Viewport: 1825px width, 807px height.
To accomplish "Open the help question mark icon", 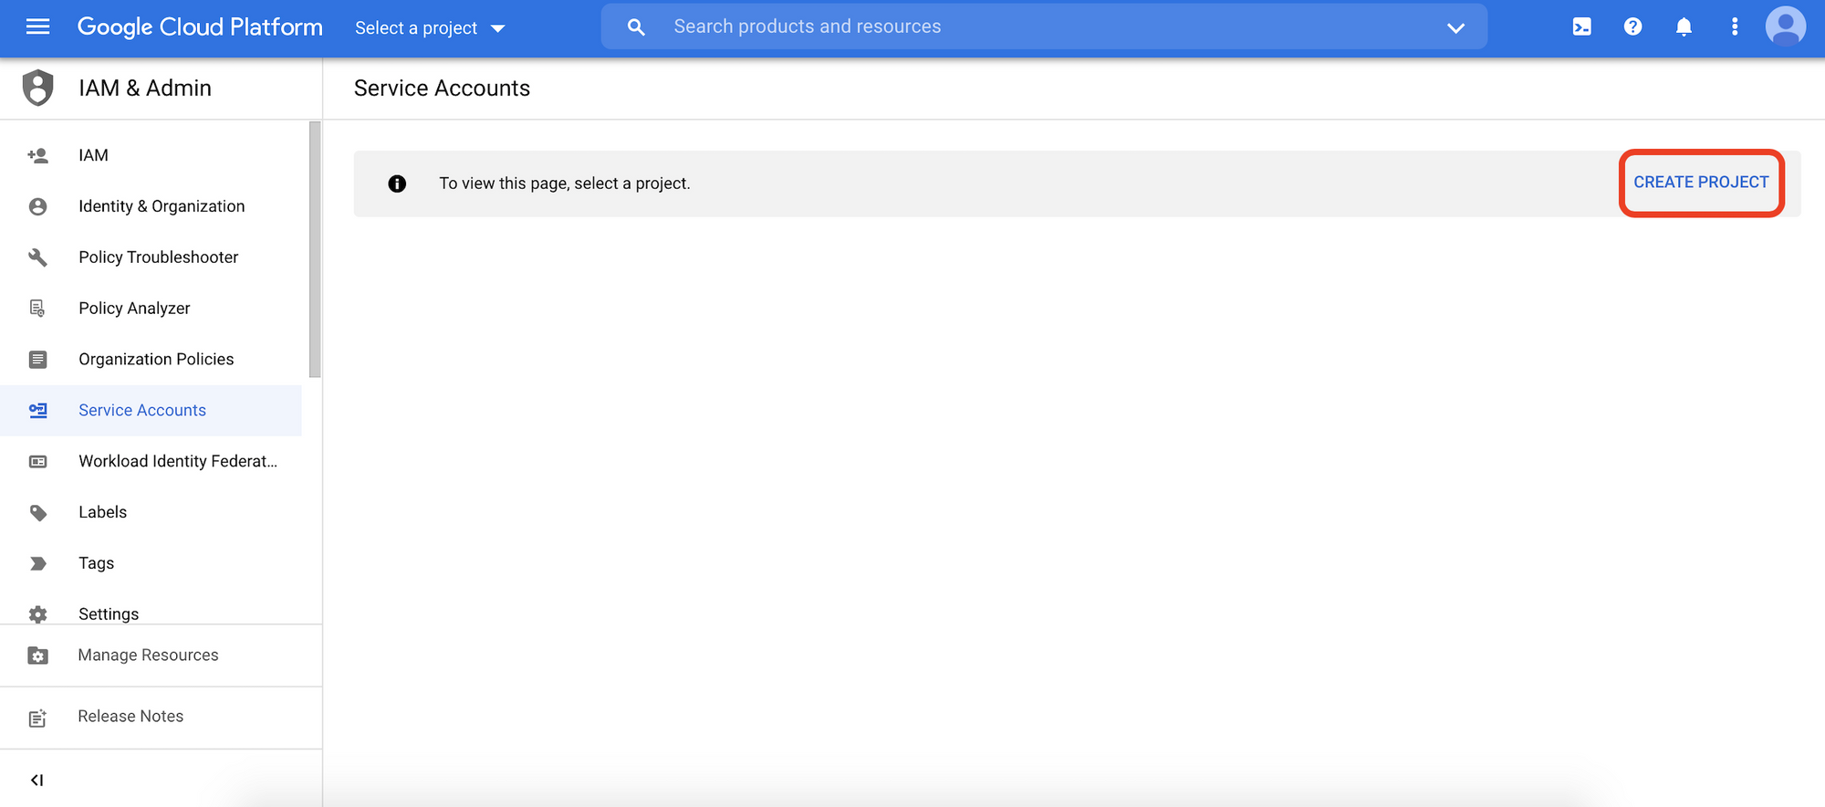I will tap(1632, 26).
